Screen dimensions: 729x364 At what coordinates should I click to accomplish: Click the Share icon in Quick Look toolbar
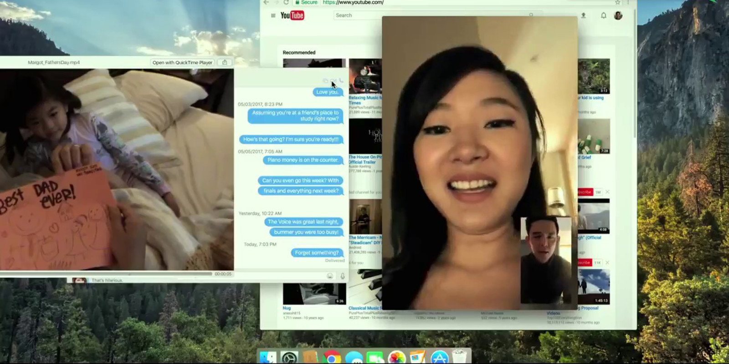coord(225,62)
